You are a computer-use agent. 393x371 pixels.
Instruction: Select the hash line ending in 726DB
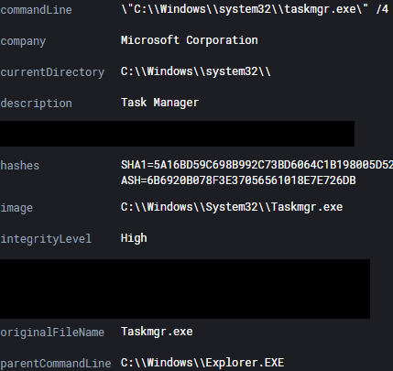click(x=238, y=180)
